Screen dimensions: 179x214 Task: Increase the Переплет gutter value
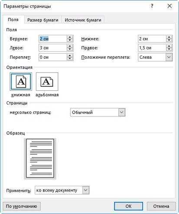point(70,56)
